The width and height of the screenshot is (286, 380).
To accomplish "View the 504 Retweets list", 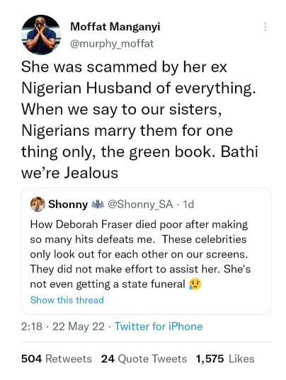I will (x=57, y=359).
